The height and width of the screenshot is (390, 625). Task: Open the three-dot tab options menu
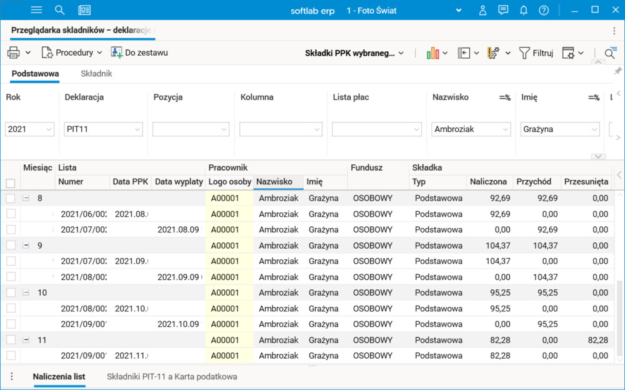pyautogui.click(x=614, y=31)
